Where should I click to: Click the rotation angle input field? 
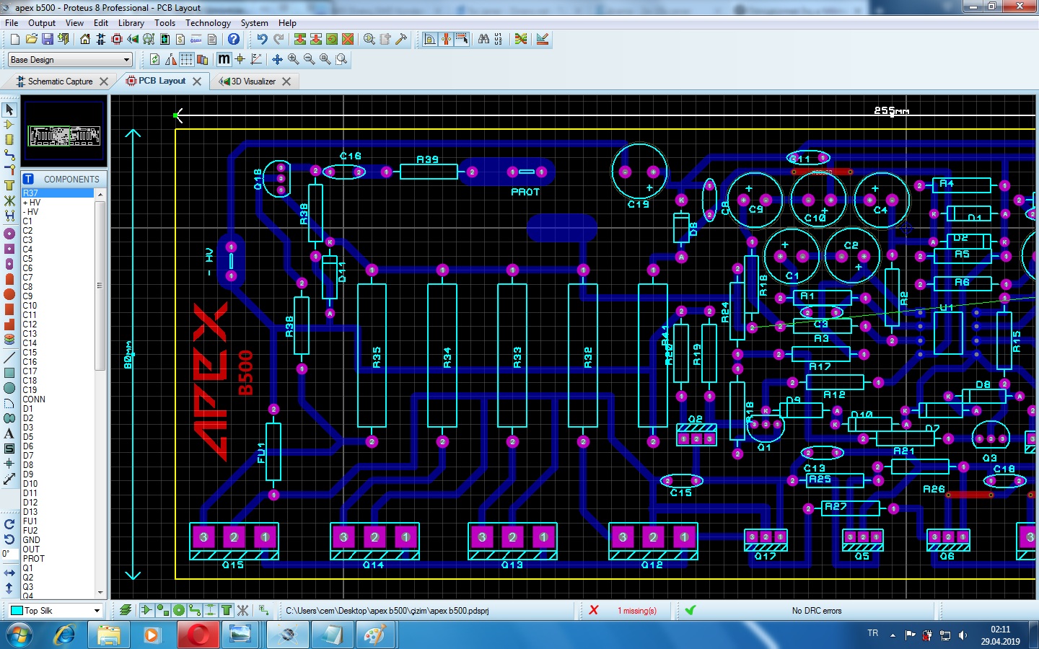point(9,554)
